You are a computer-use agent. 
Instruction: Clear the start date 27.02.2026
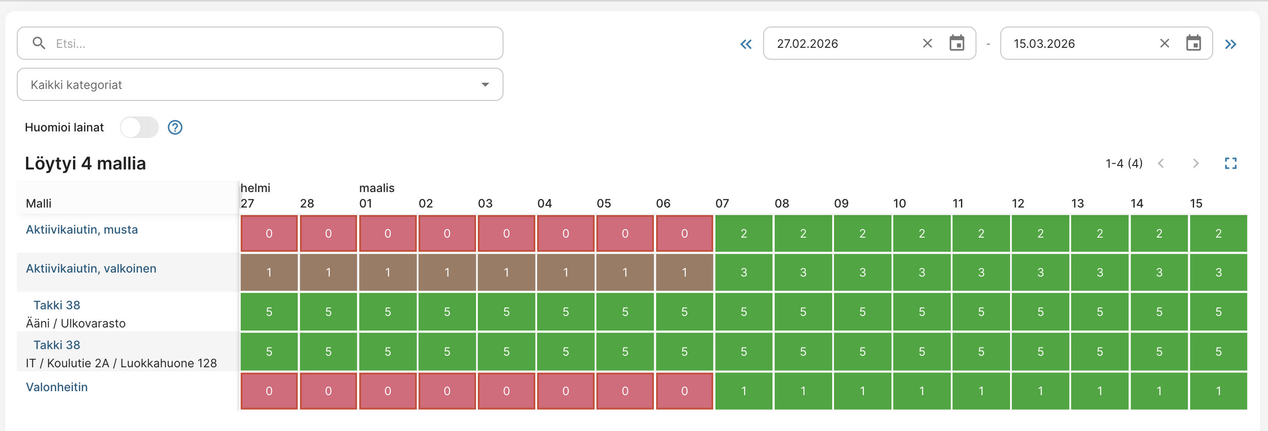click(927, 43)
